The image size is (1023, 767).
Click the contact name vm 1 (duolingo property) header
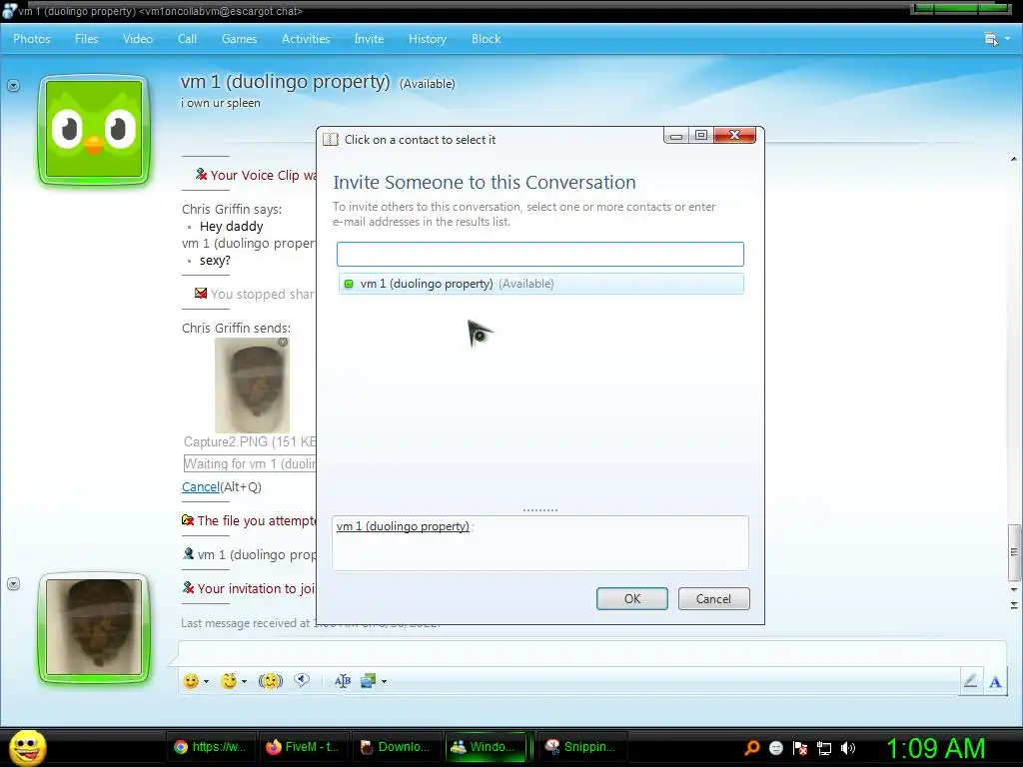285,82
